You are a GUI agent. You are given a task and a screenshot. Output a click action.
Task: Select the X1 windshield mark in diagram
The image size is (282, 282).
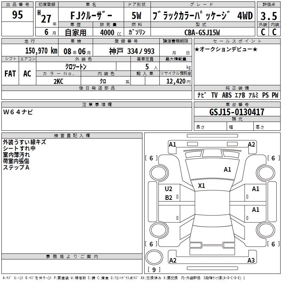click(201, 186)
